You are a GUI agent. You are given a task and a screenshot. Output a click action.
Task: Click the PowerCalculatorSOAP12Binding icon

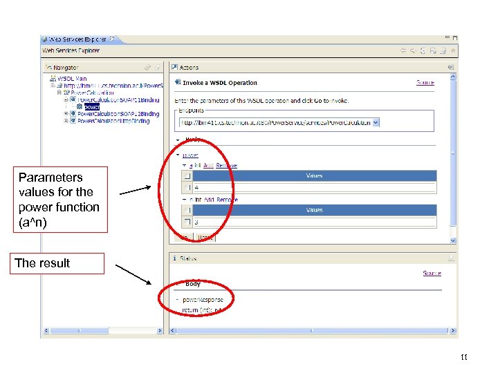73,113
